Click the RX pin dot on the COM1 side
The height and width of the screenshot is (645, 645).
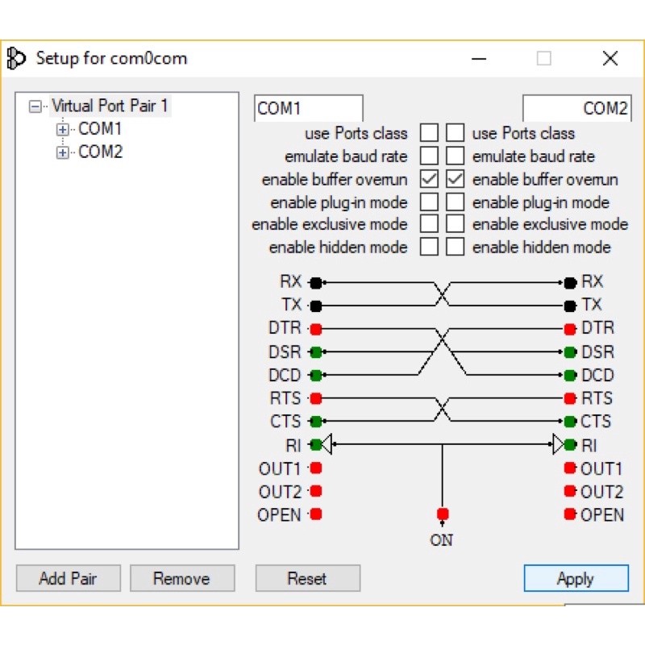316,283
